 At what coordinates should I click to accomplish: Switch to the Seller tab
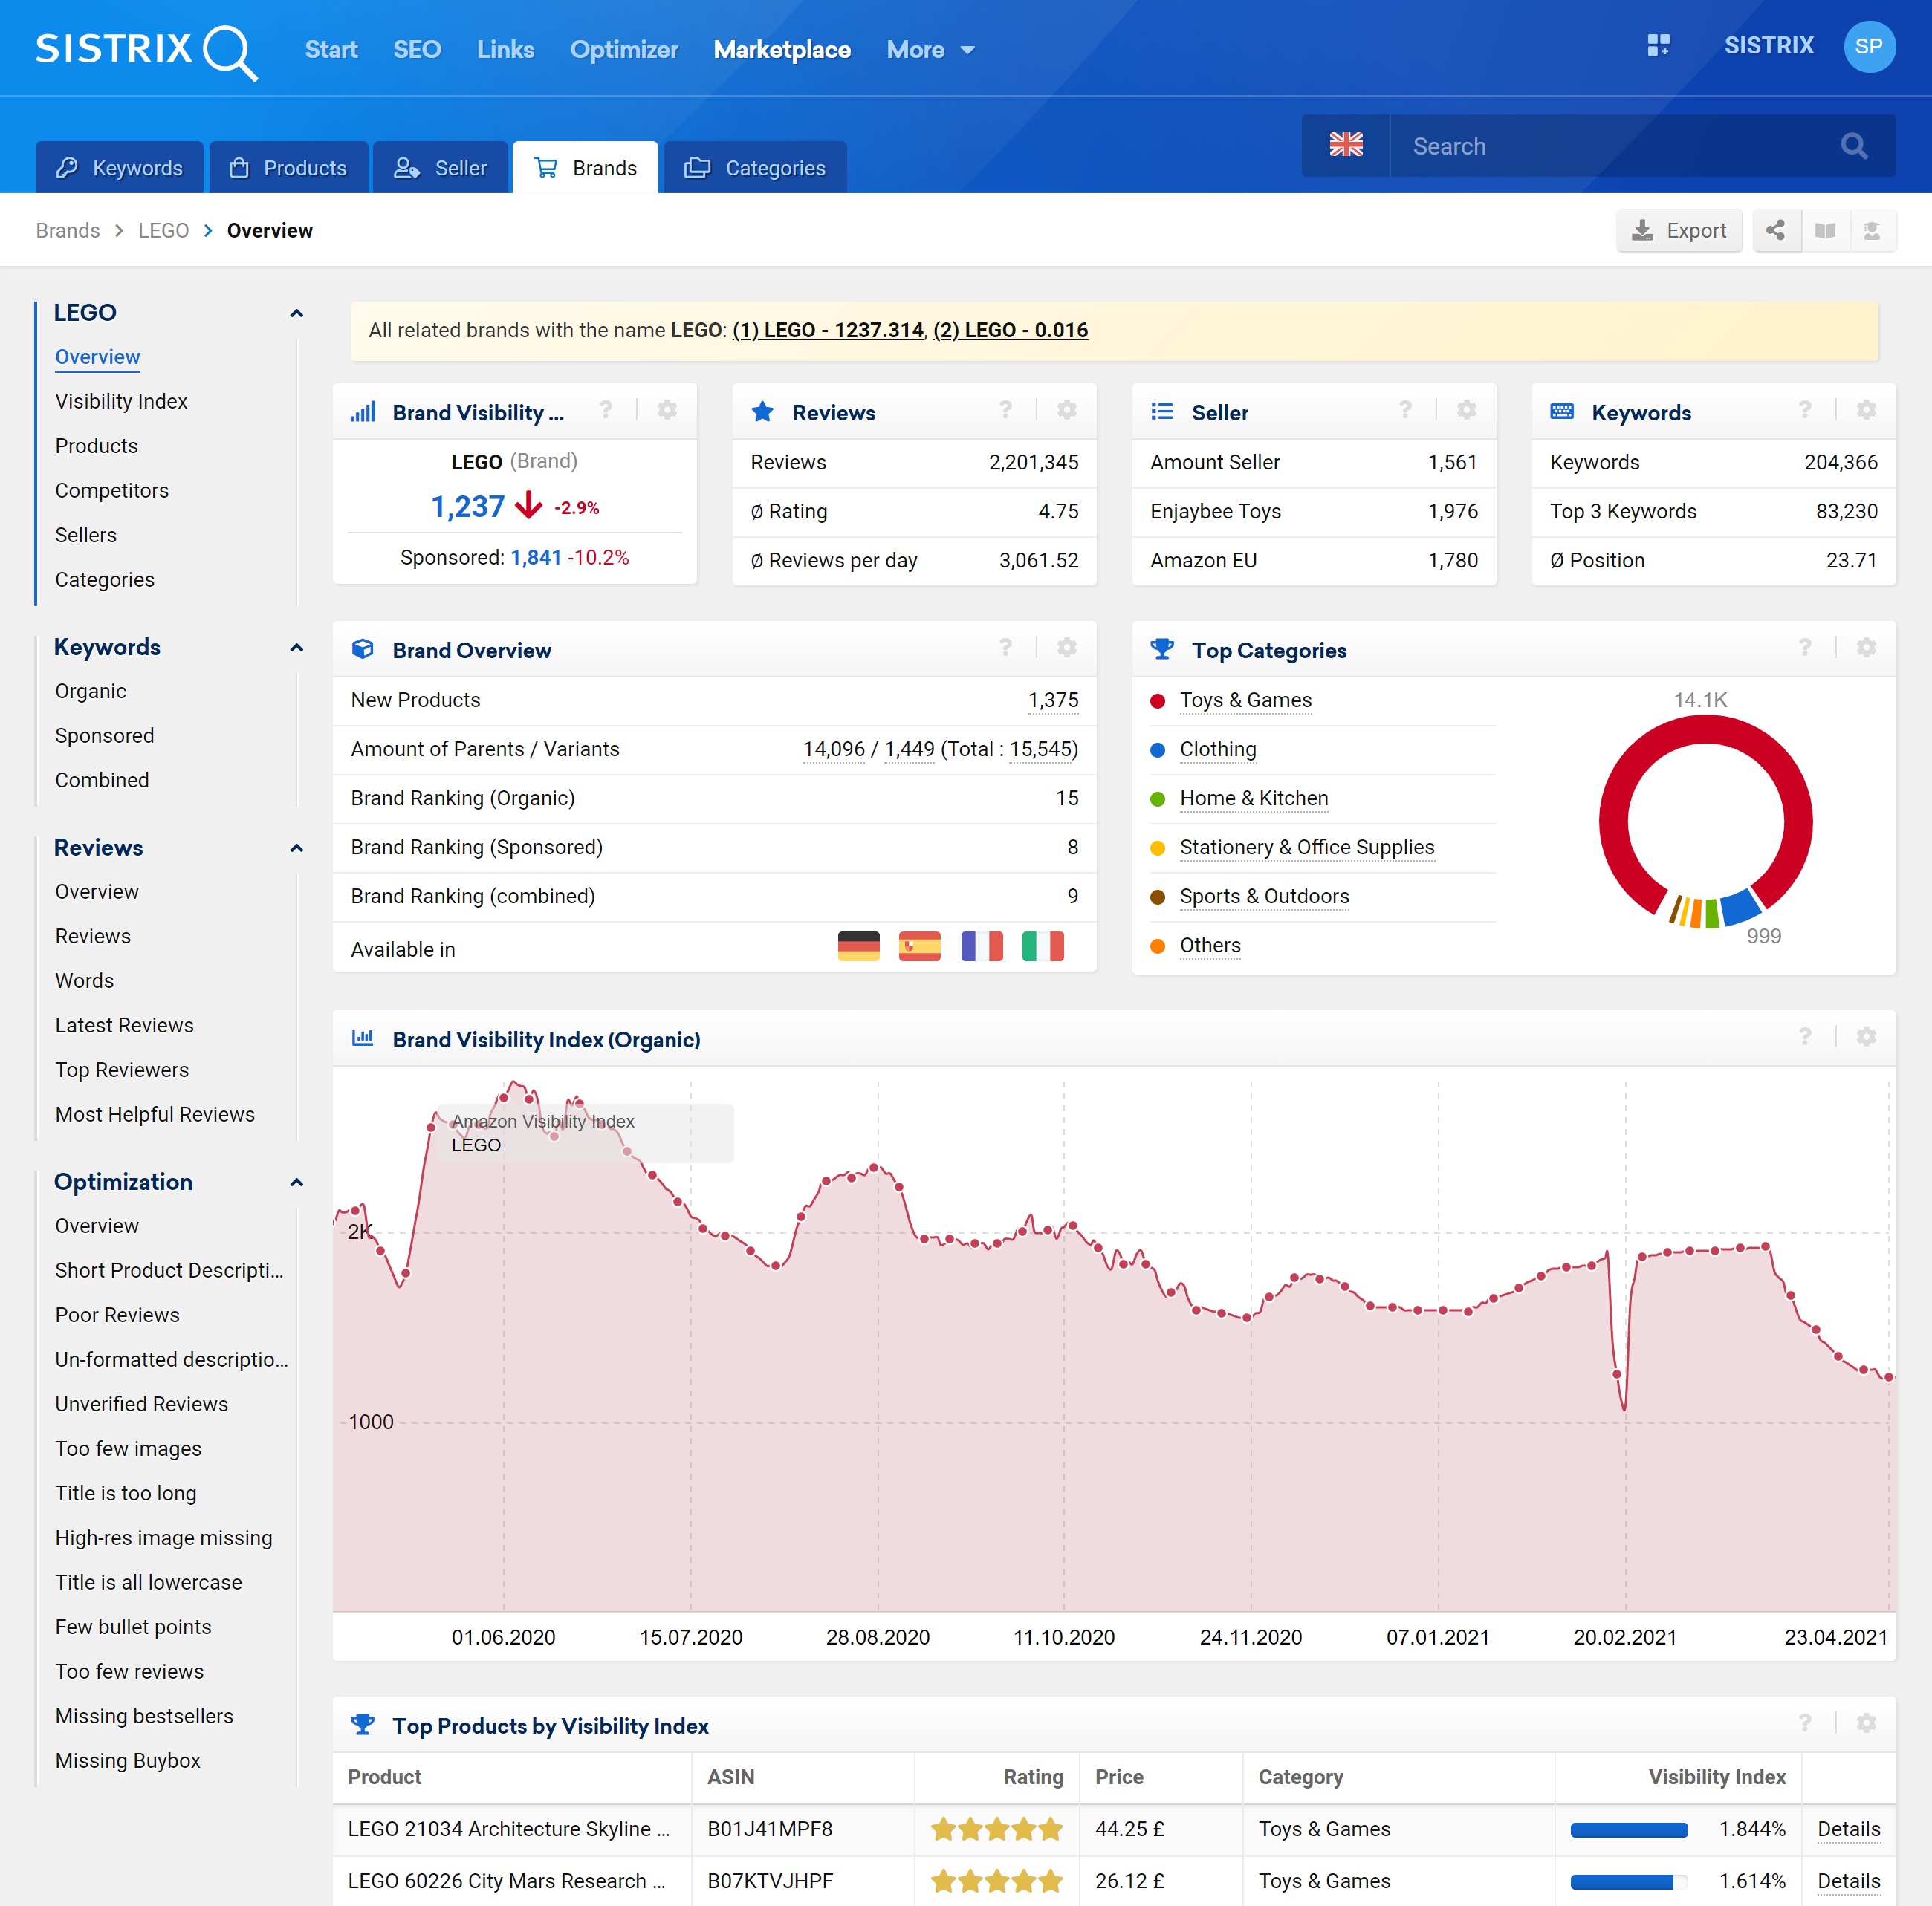pyautogui.click(x=440, y=168)
